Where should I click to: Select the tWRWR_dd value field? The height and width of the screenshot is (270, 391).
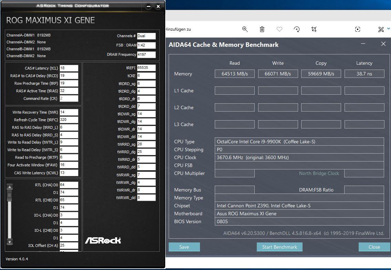click(x=146, y=198)
